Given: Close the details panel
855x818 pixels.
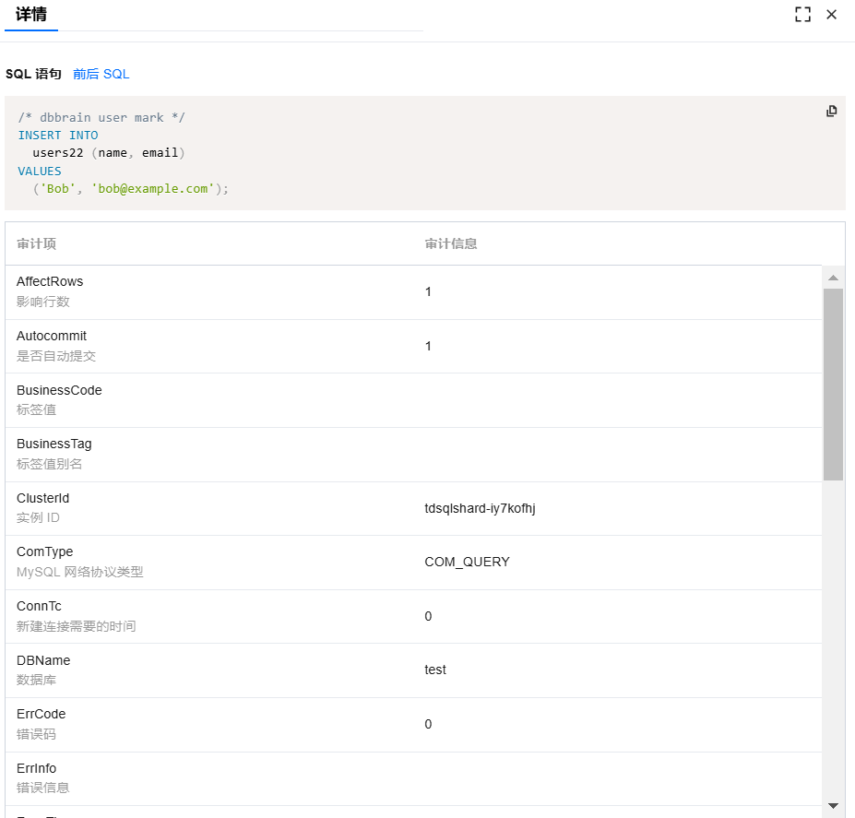Looking at the screenshot, I should [x=831, y=15].
